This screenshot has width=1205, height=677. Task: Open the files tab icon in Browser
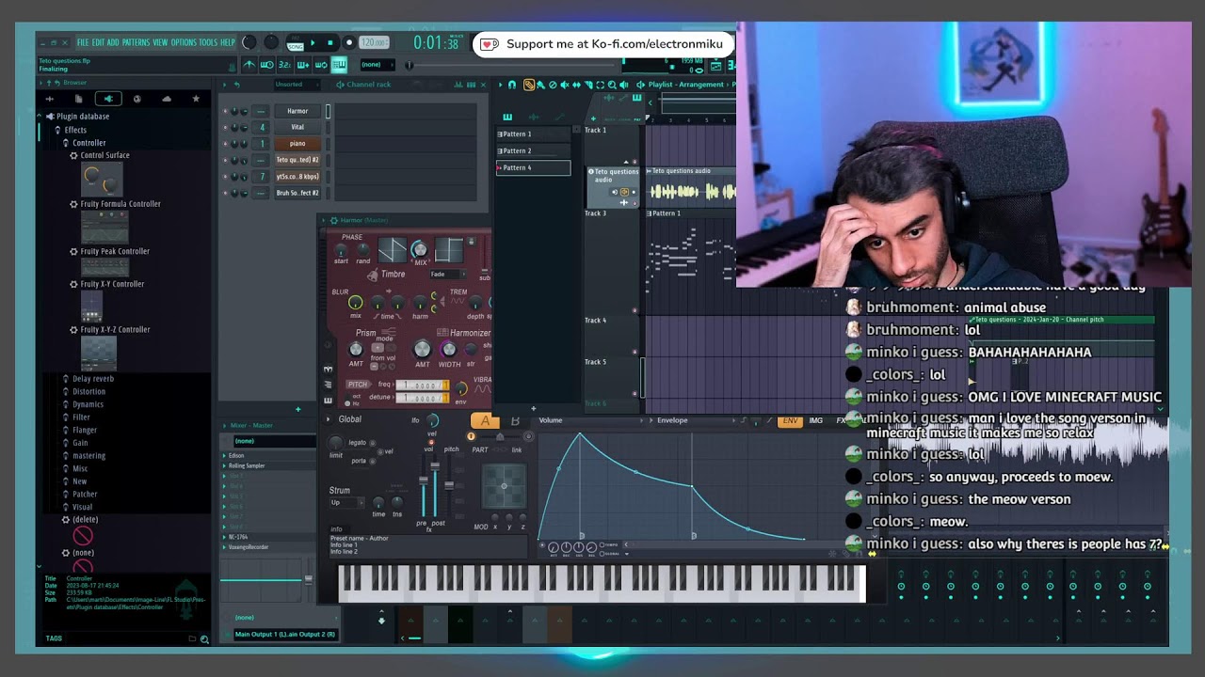click(79, 99)
